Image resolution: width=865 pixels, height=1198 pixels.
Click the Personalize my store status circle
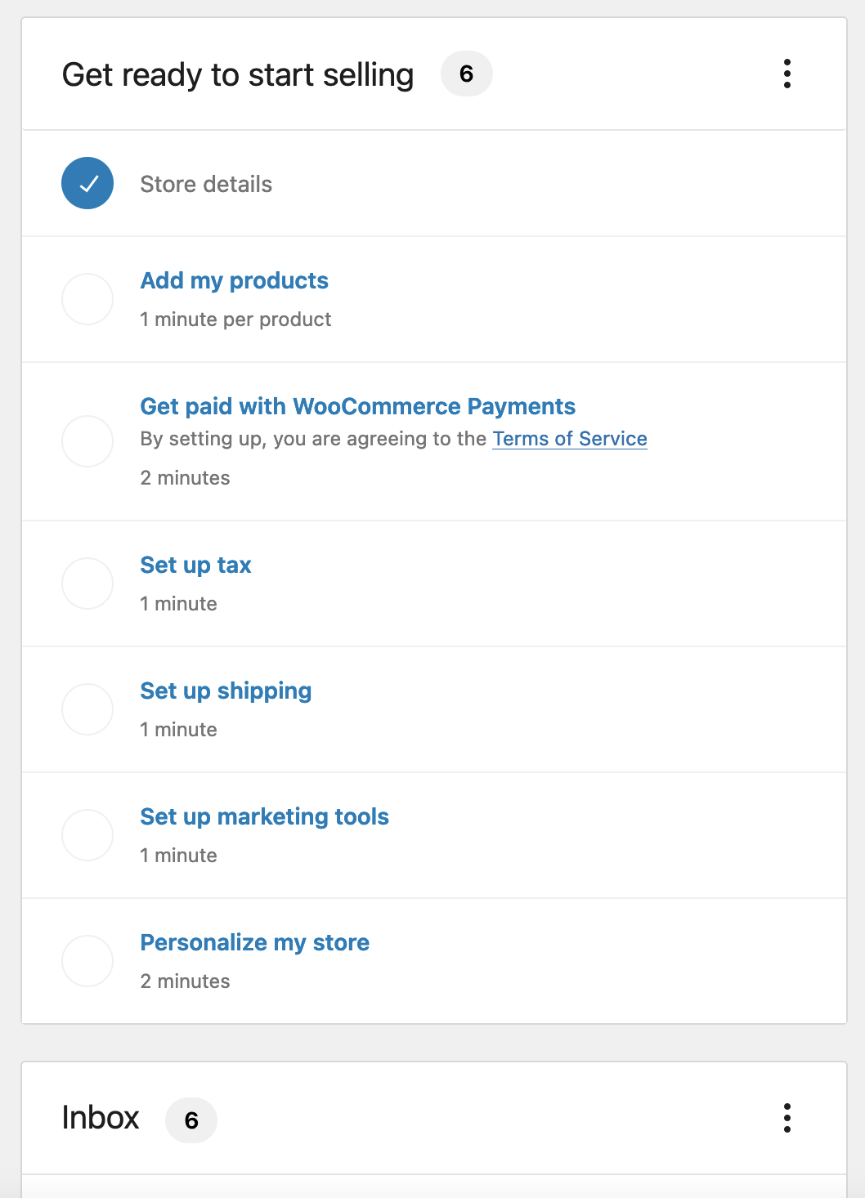click(87, 961)
